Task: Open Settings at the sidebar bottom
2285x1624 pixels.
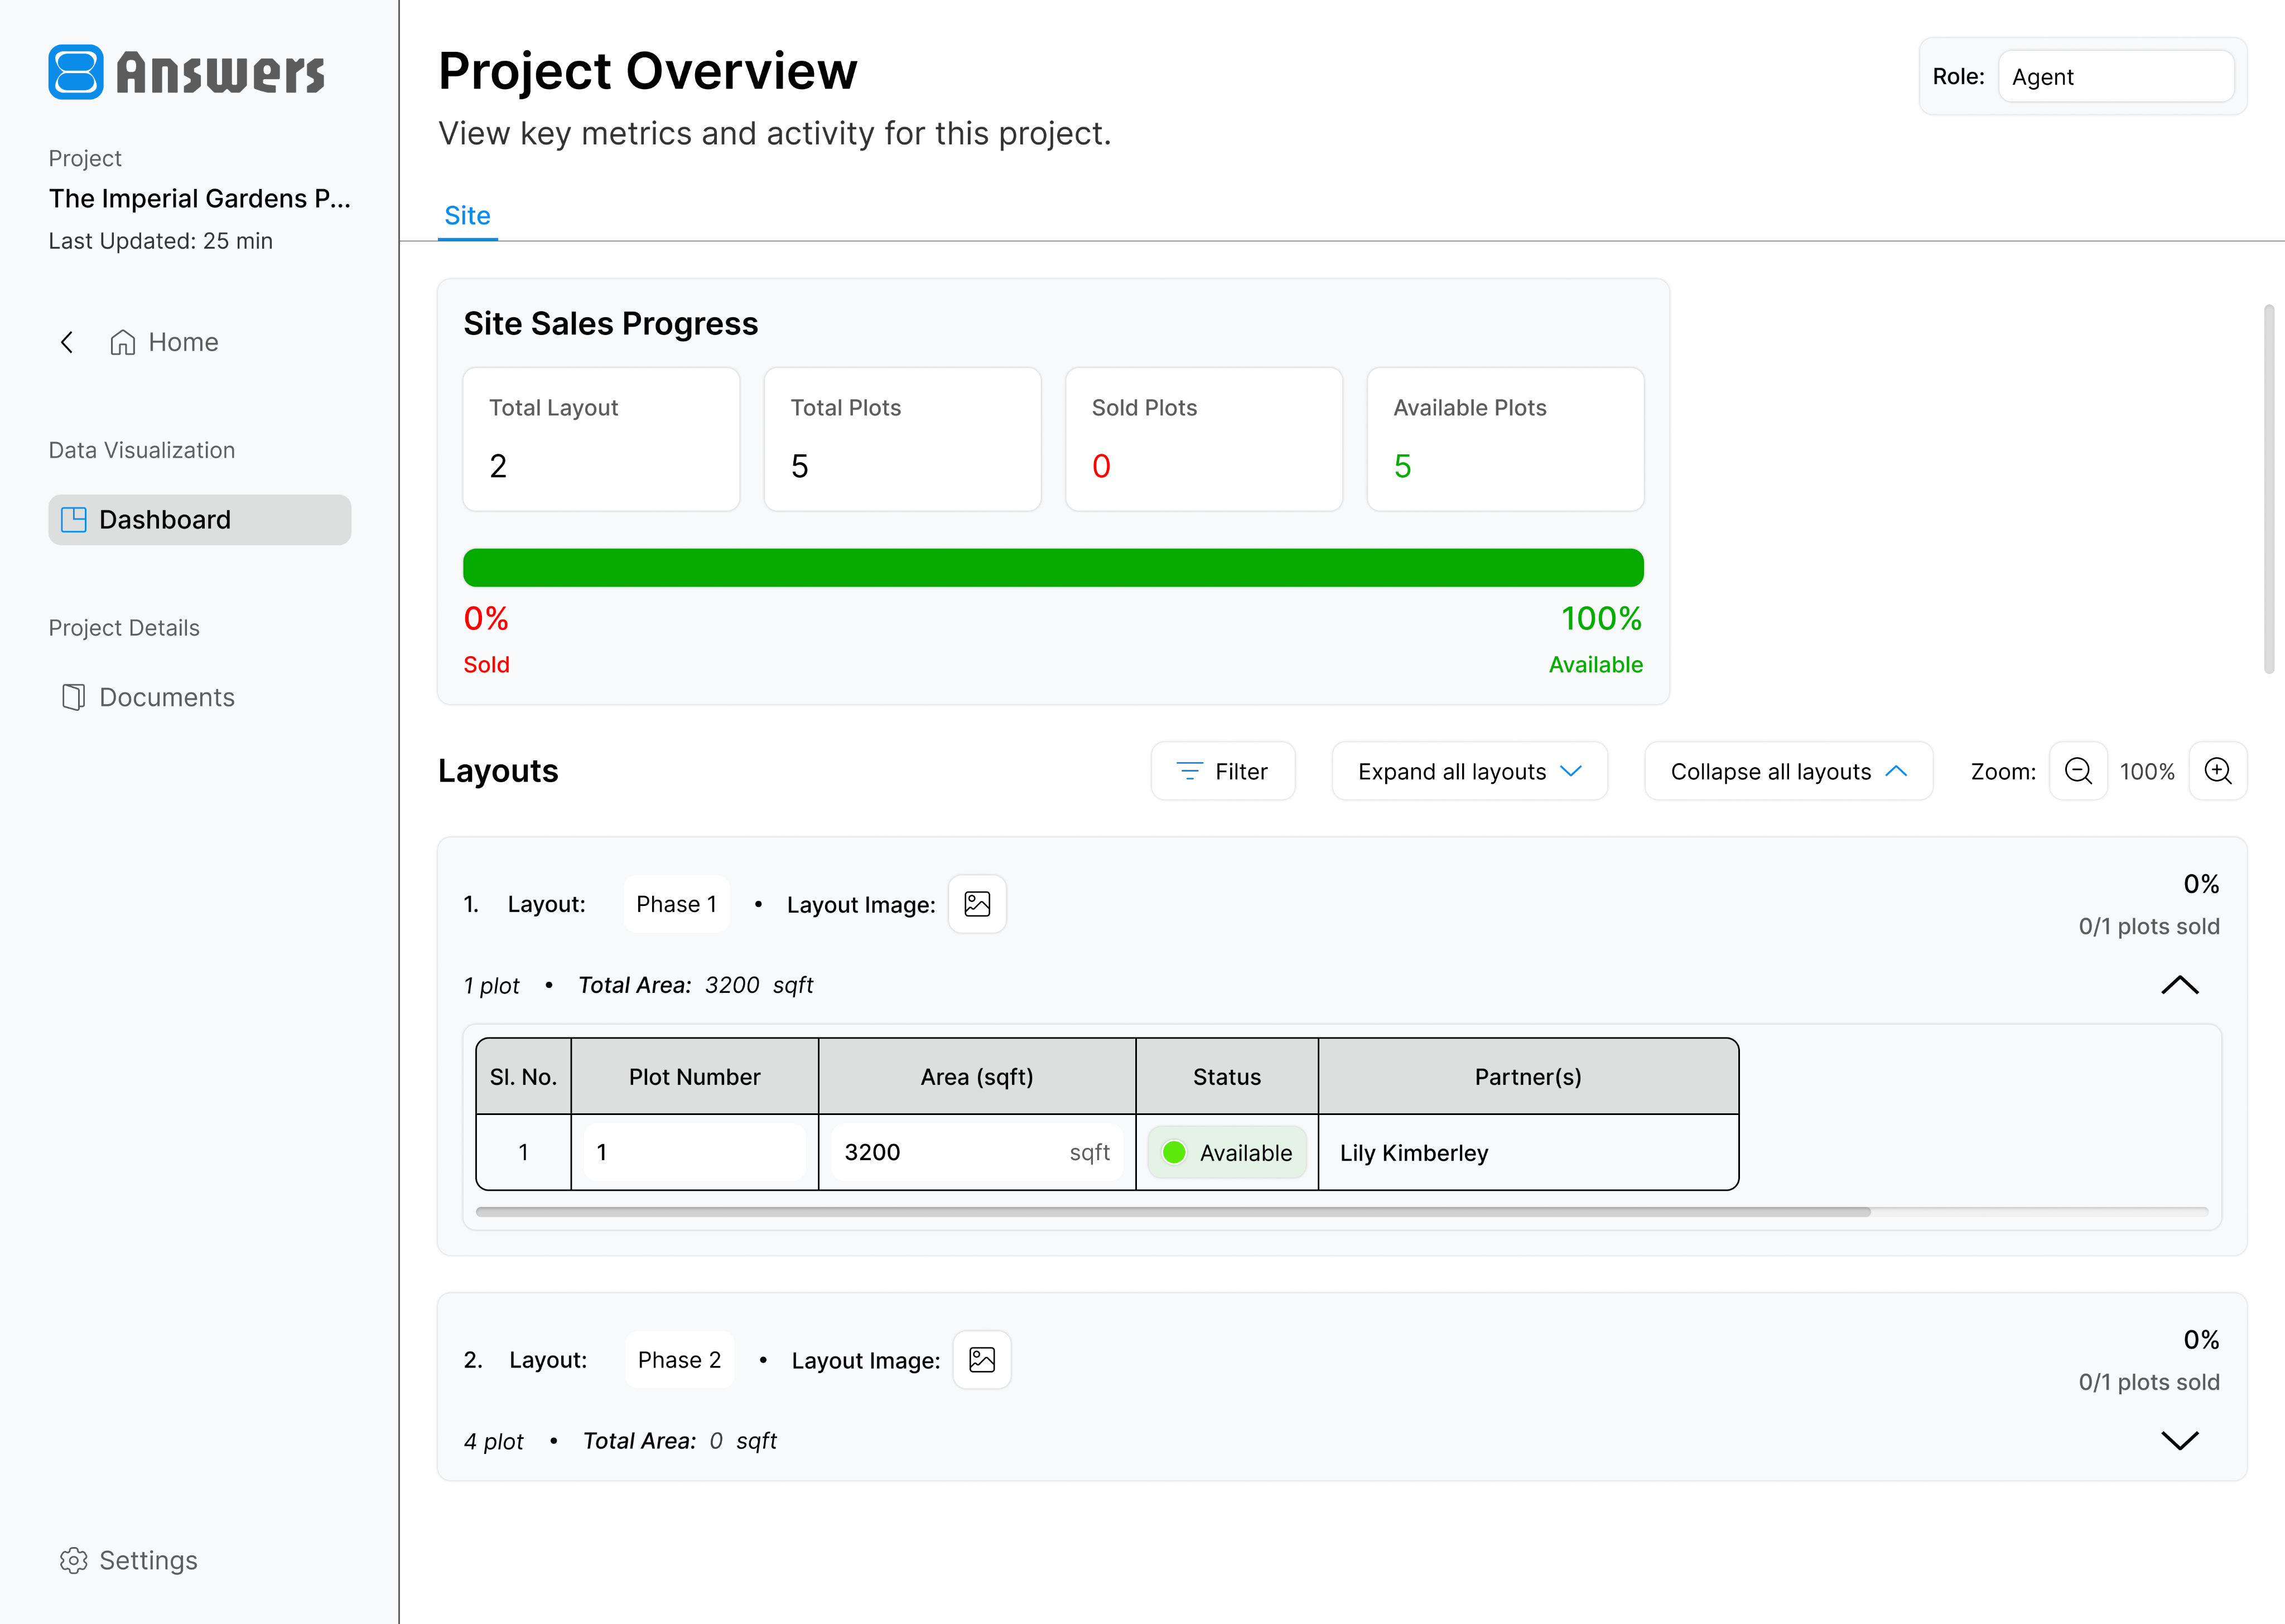Action: coord(129,1560)
